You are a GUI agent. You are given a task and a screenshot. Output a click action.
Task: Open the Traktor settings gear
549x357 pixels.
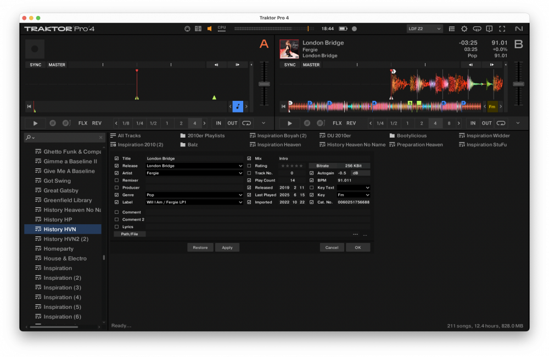[464, 29]
